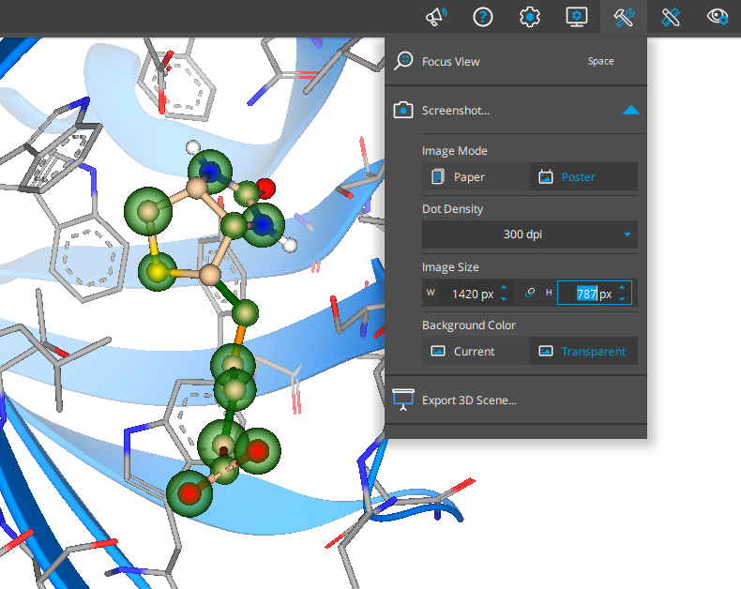This screenshot has width=741, height=589.
Task: Toggle the width-height link chain icon
Action: click(x=530, y=293)
